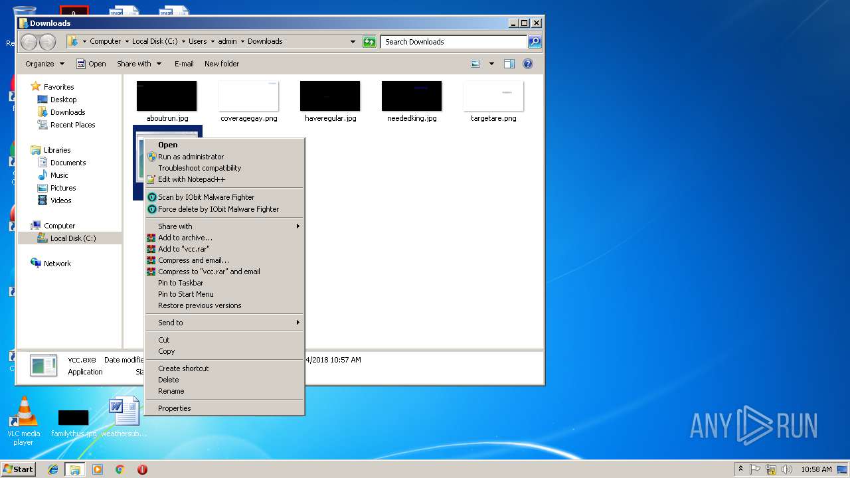Click the taskbar volume speaker icon
The image size is (850, 478).
coord(787,469)
